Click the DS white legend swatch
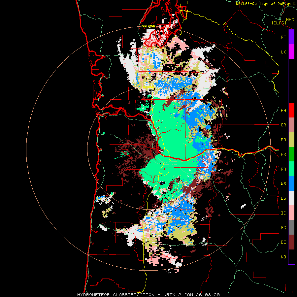This screenshot has height=297, width=297. point(291,198)
